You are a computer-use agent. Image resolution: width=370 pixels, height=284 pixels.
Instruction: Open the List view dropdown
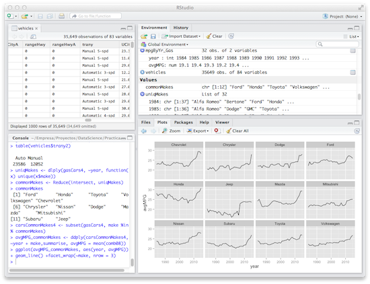351,36
